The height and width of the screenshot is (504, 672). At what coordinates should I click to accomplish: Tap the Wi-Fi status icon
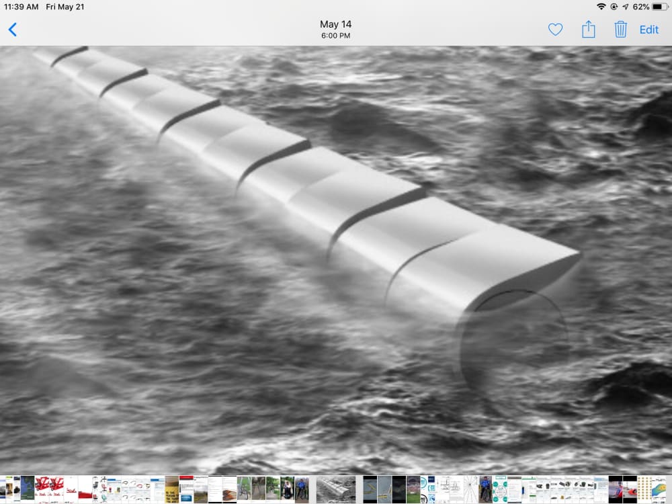(x=601, y=7)
